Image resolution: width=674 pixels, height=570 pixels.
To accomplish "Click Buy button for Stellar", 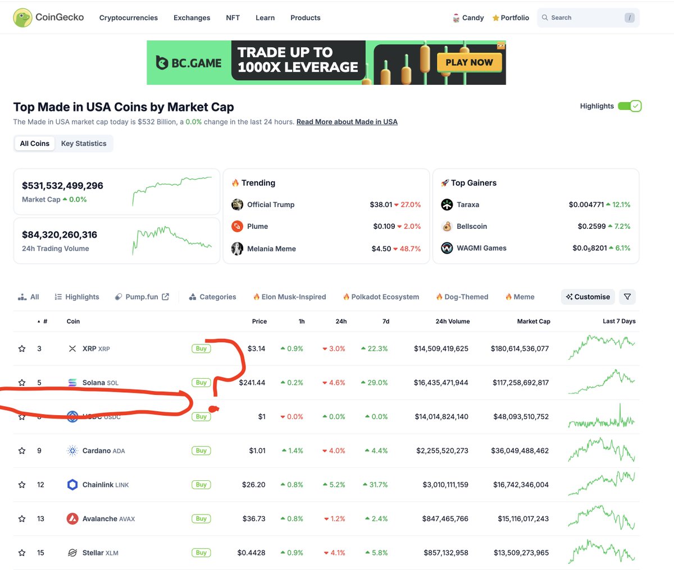I will click(201, 553).
